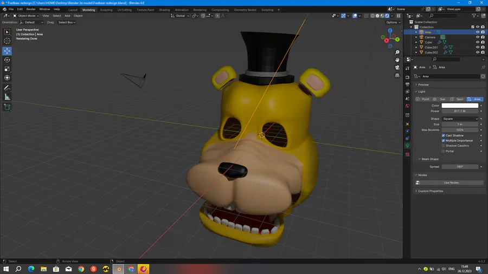Pin the properties editor context

(483, 67)
